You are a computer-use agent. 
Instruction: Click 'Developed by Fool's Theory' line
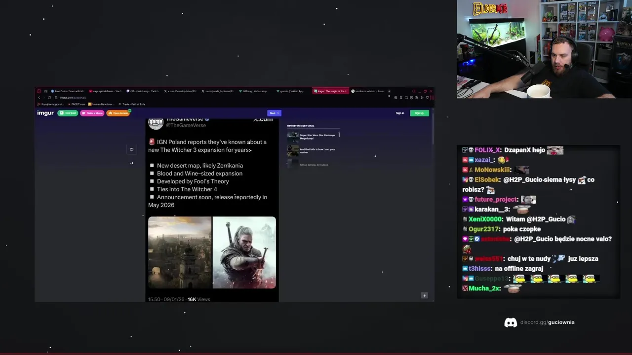tap(193, 181)
